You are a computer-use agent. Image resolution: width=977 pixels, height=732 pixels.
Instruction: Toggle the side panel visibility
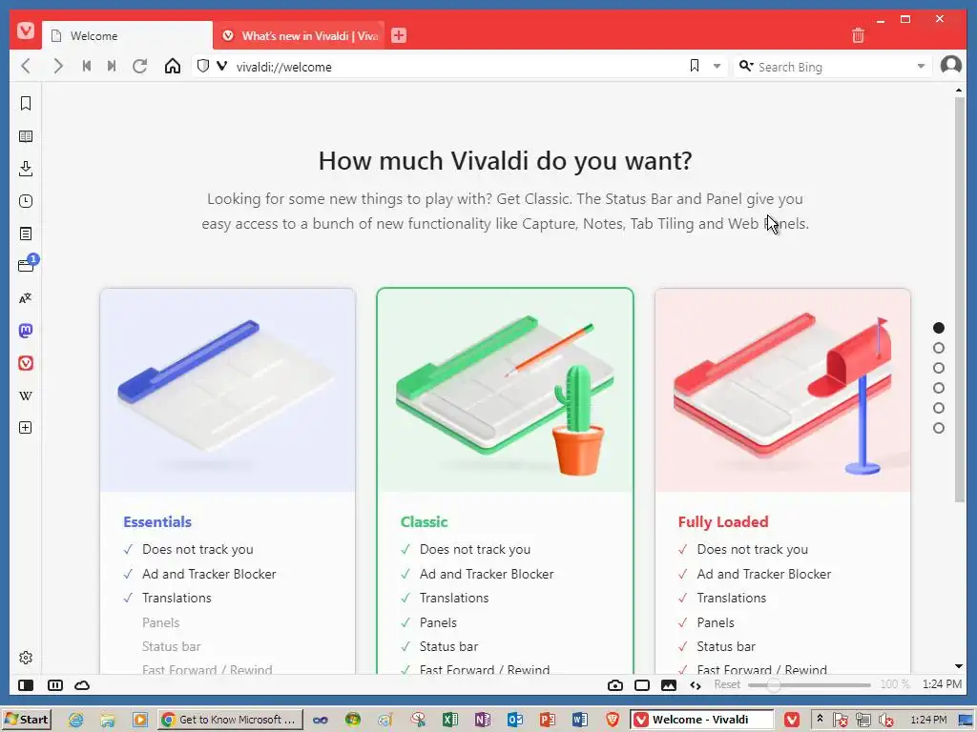tap(26, 685)
